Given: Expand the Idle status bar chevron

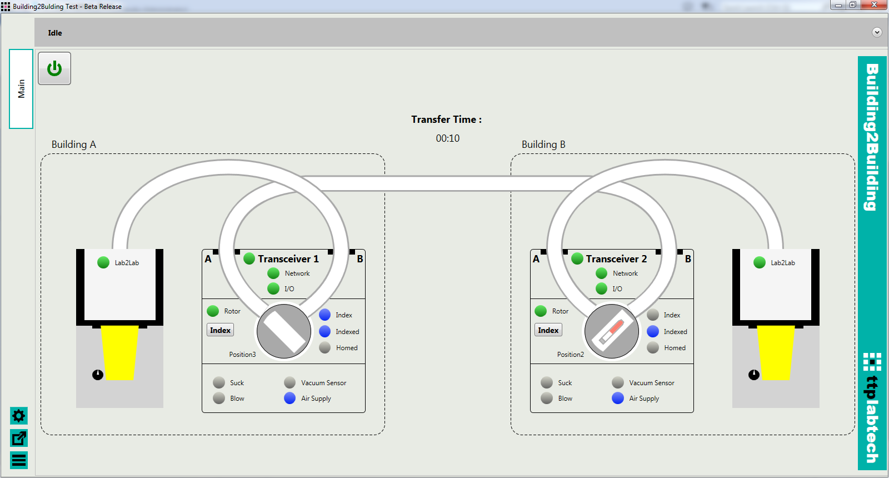Looking at the screenshot, I should 877,32.
